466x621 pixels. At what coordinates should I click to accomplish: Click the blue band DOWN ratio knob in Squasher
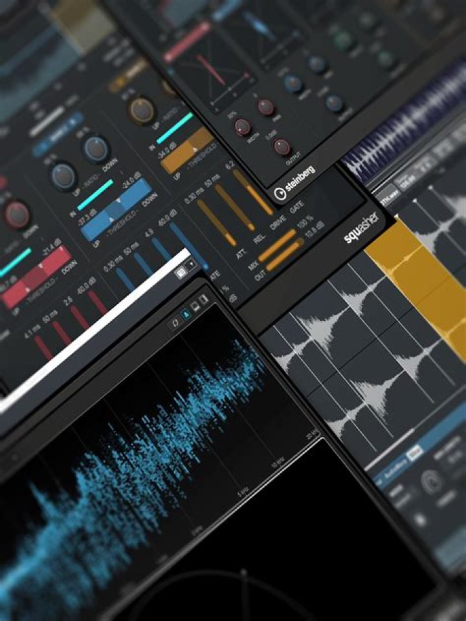click(96, 148)
